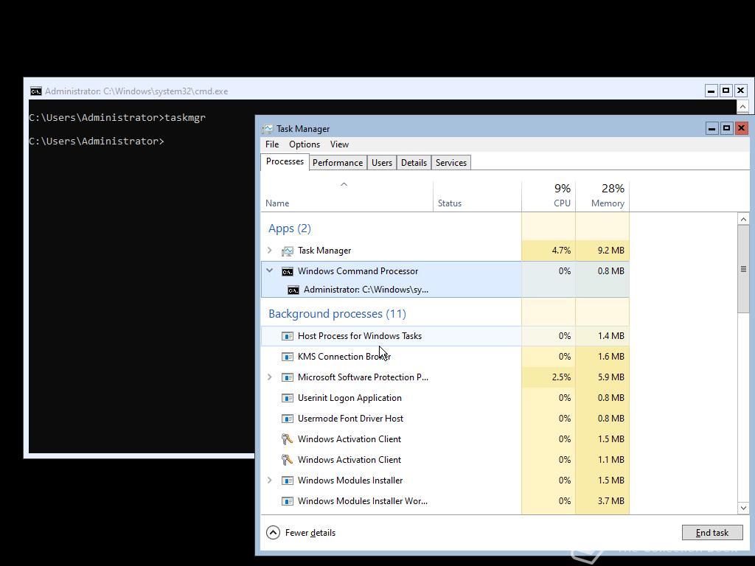The image size is (755, 566).
Task: Select the Userinit Logon Application row
Action: coord(445,398)
